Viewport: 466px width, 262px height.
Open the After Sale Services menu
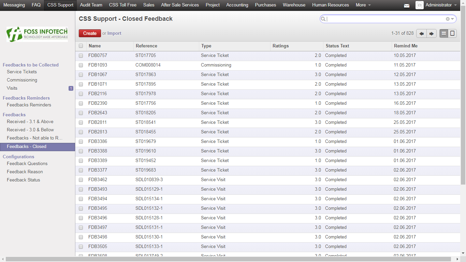point(180,5)
